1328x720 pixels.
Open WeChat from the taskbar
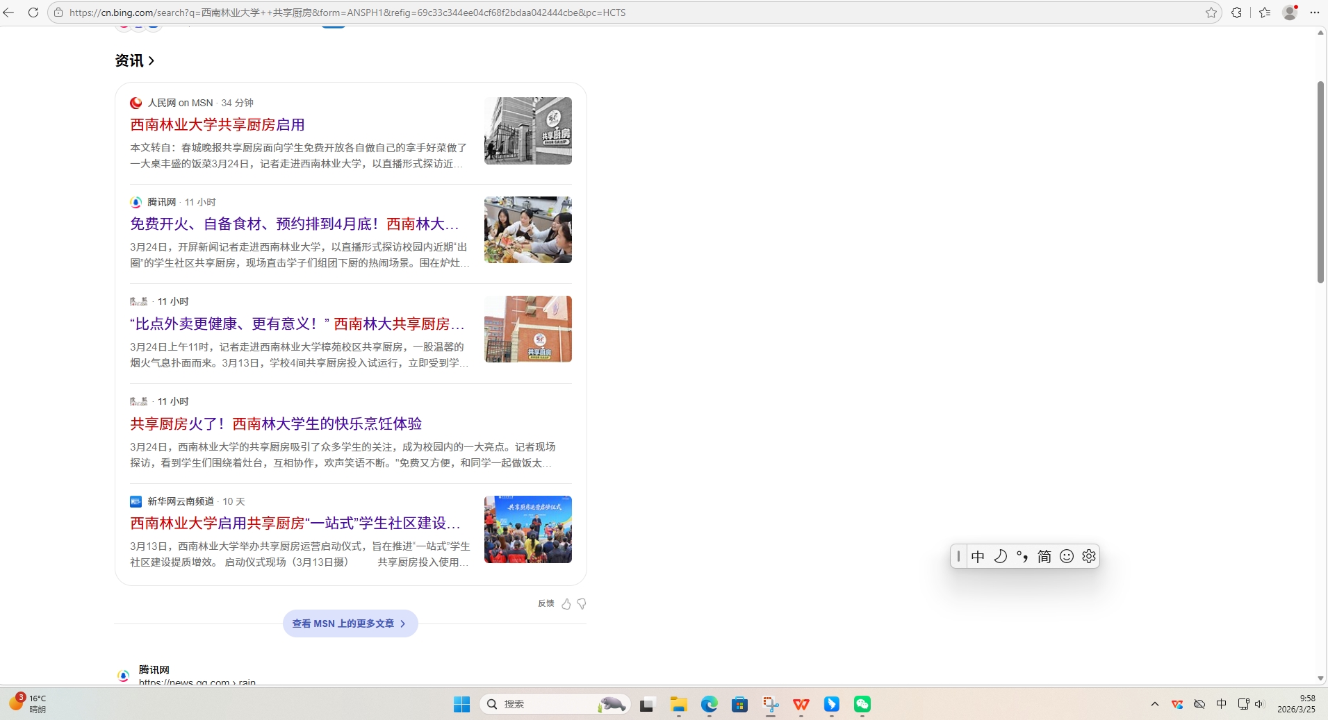click(862, 704)
